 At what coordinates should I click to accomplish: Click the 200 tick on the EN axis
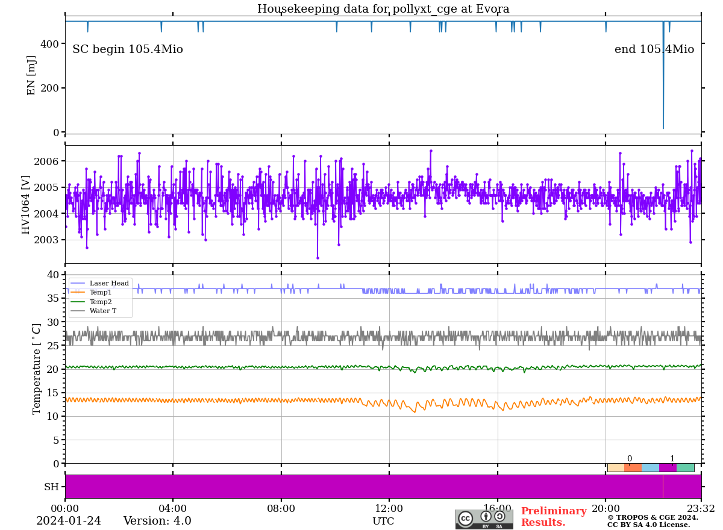click(50, 88)
